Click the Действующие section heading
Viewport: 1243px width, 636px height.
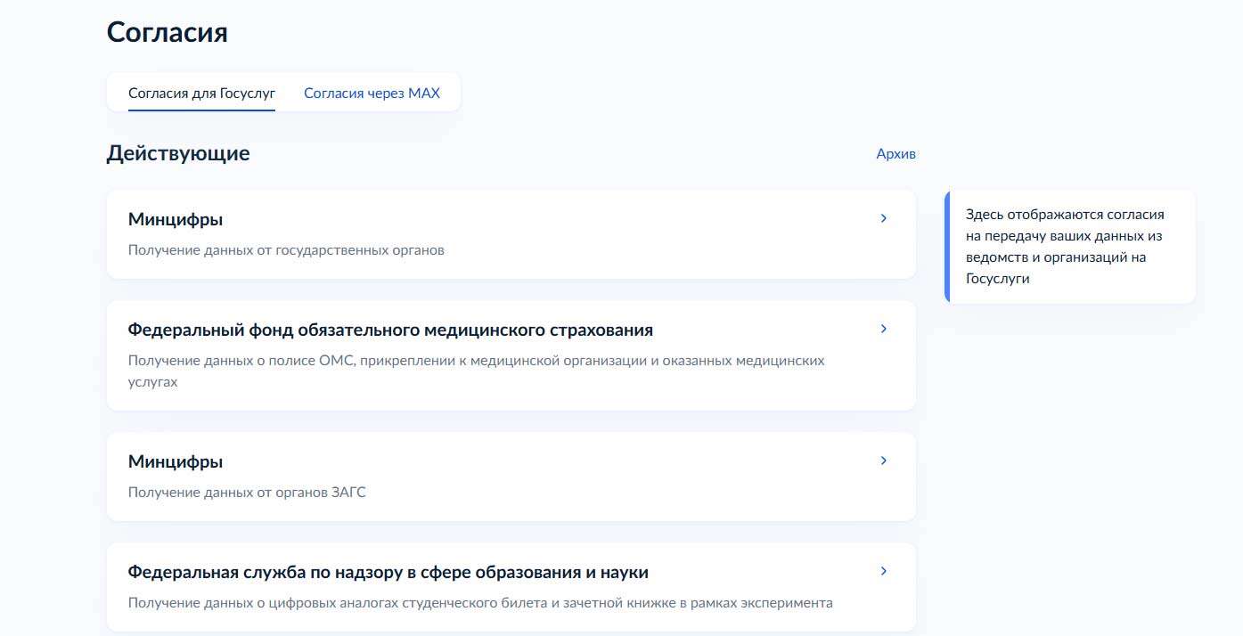pyautogui.click(x=178, y=153)
